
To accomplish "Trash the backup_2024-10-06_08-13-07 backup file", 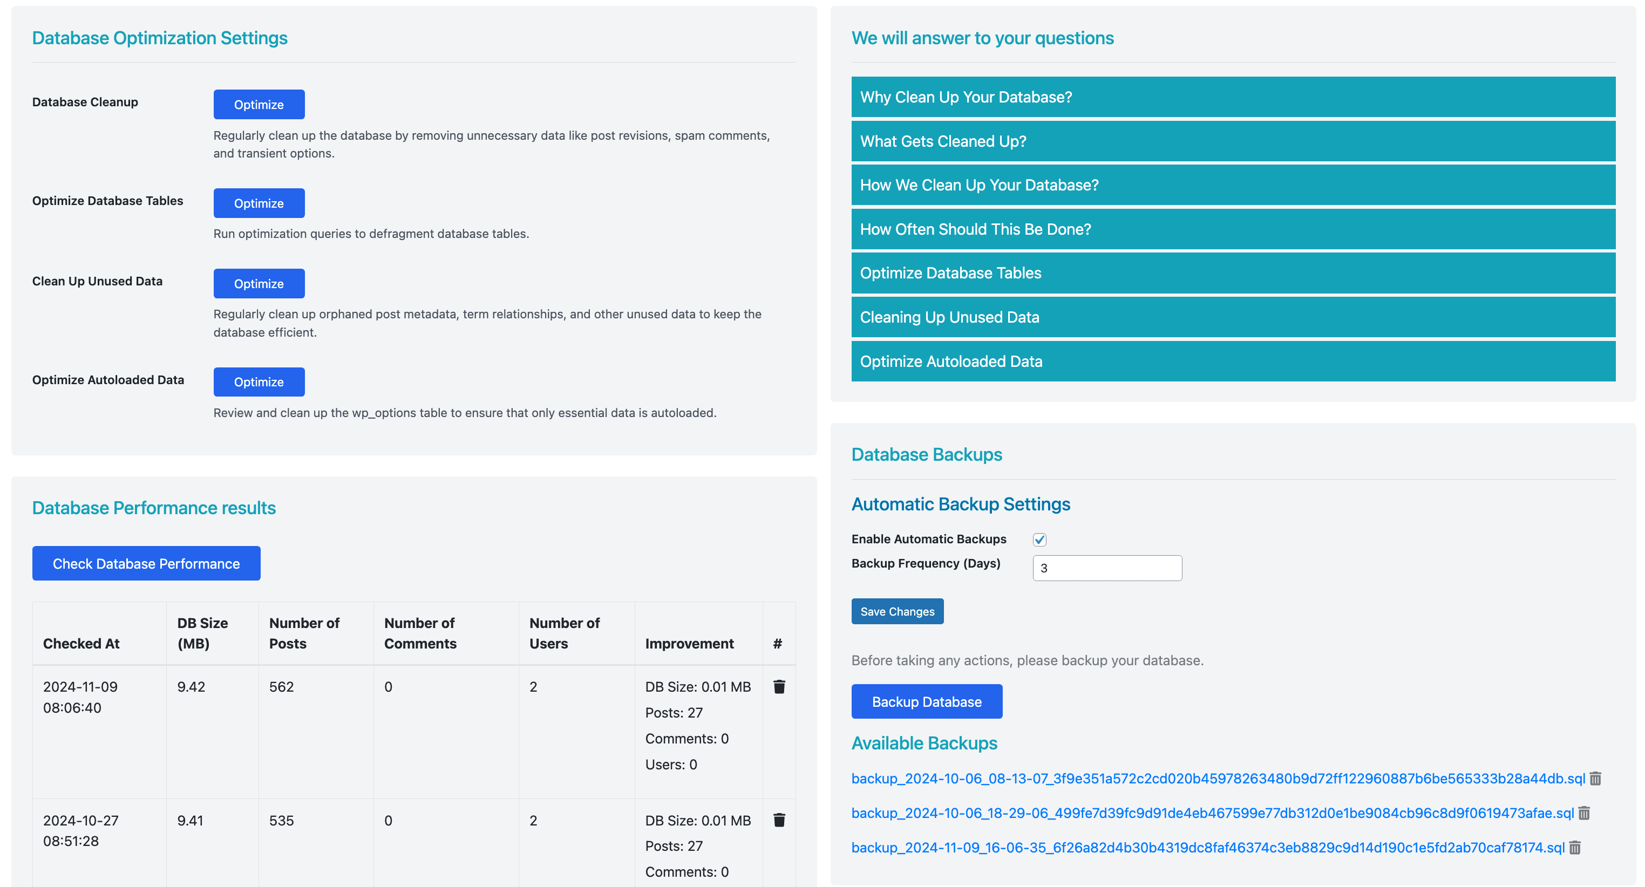I will click(x=1595, y=779).
